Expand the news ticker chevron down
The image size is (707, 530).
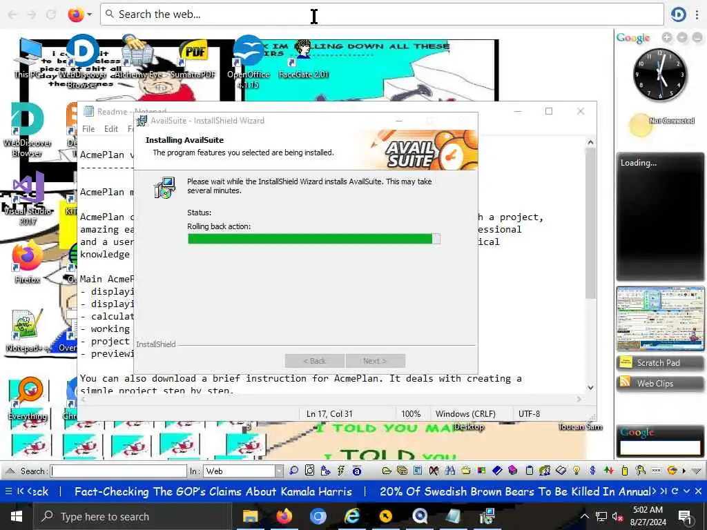[x=686, y=491]
